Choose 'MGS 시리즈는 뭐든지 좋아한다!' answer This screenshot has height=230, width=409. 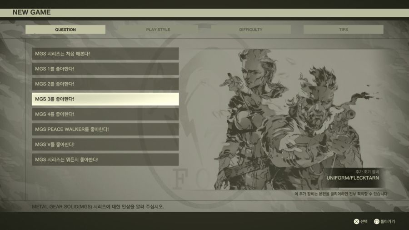[105, 160]
